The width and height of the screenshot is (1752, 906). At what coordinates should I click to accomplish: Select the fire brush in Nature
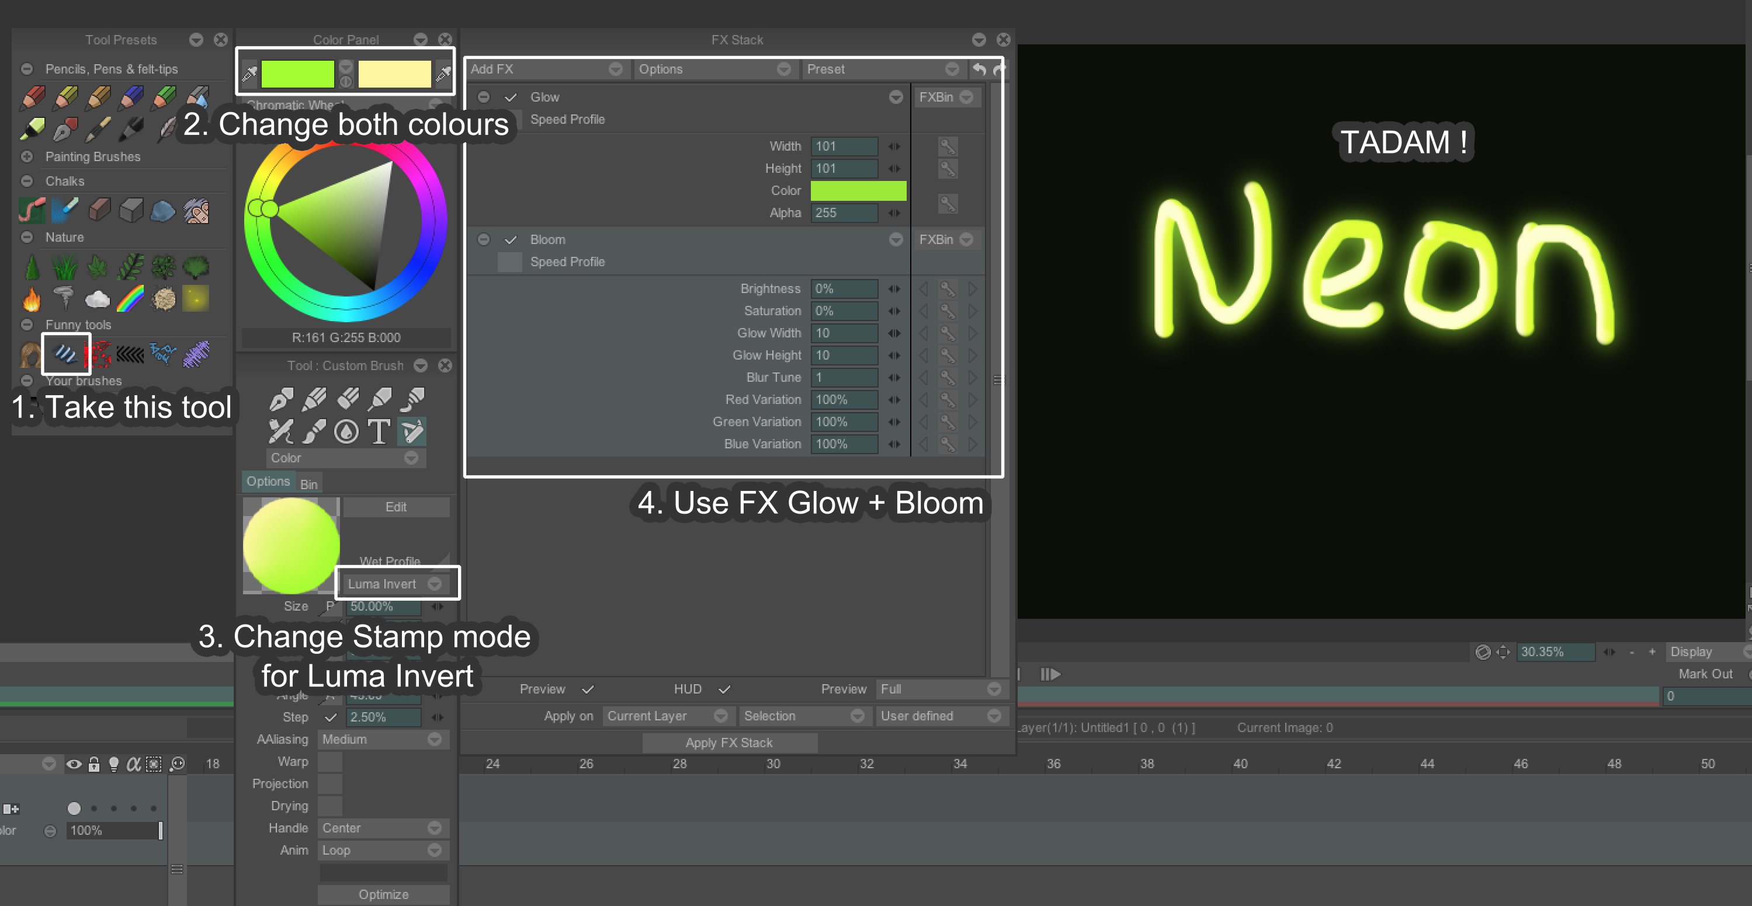point(32,298)
